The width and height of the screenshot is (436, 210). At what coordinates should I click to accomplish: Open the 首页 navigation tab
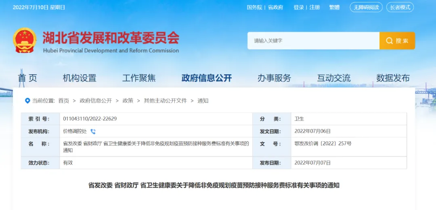[27, 78]
